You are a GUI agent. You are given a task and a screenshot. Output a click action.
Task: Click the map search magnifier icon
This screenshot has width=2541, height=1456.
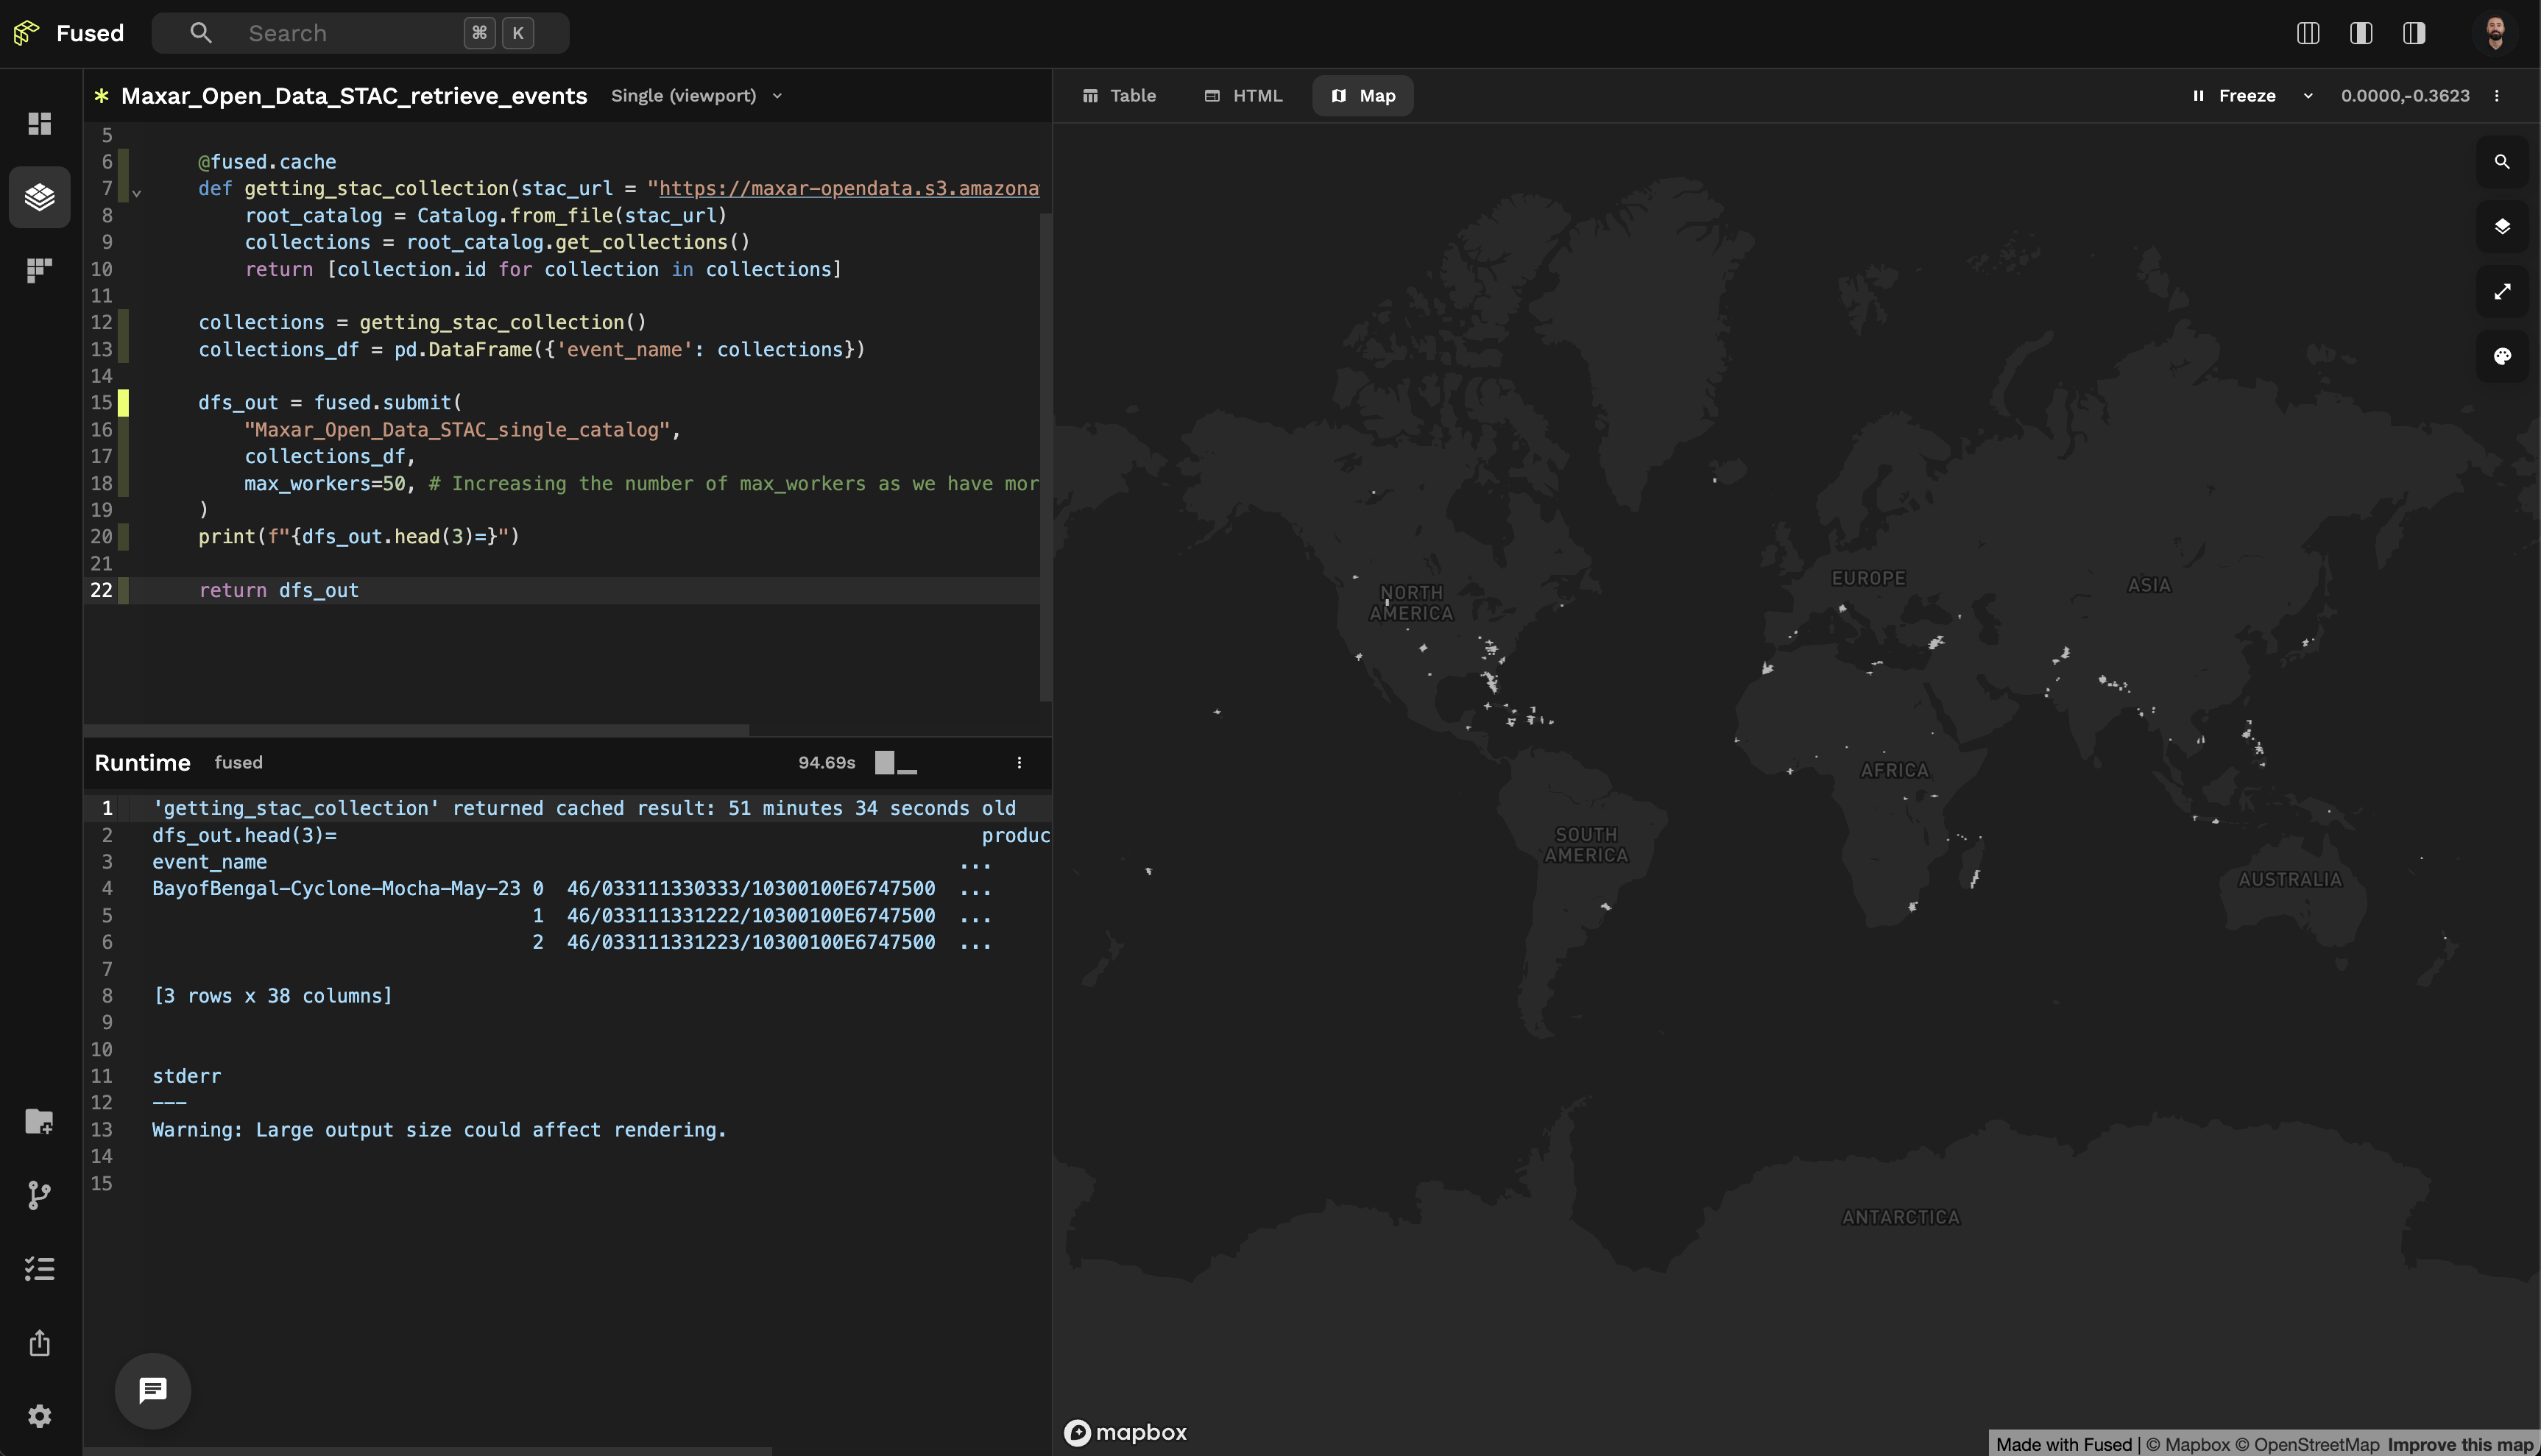coord(2501,162)
